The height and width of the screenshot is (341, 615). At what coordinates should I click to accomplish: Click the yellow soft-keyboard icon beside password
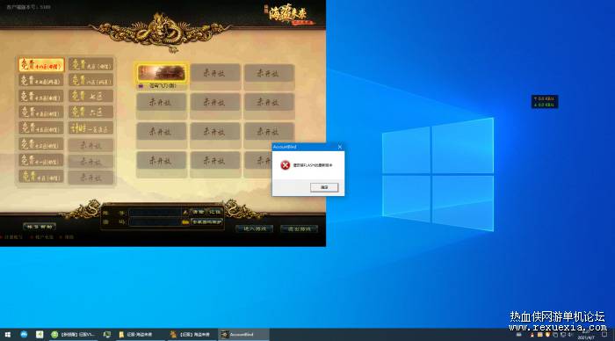(185, 222)
